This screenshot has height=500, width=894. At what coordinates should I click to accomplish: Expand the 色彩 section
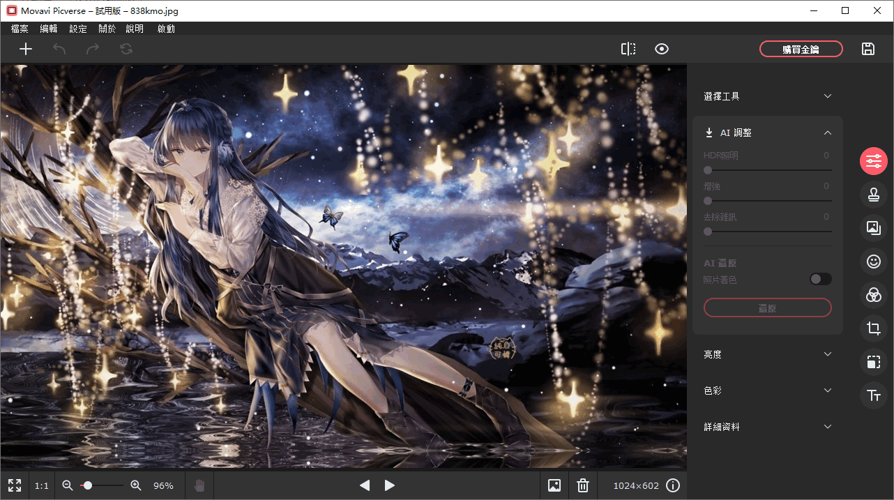click(x=768, y=391)
